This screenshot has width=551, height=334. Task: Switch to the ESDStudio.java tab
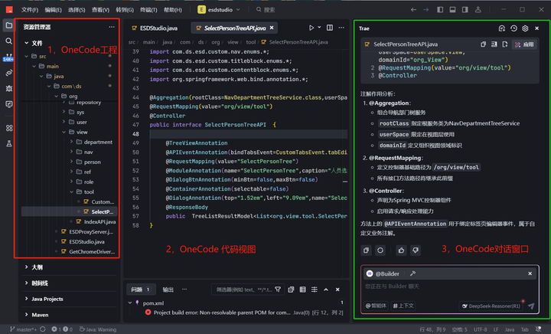pyautogui.click(x=155, y=28)
